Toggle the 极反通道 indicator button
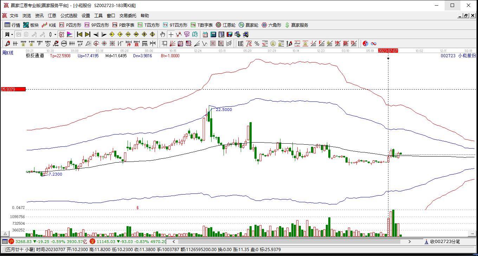The height and width of the screenshot is (256, 478). point(35,55)
